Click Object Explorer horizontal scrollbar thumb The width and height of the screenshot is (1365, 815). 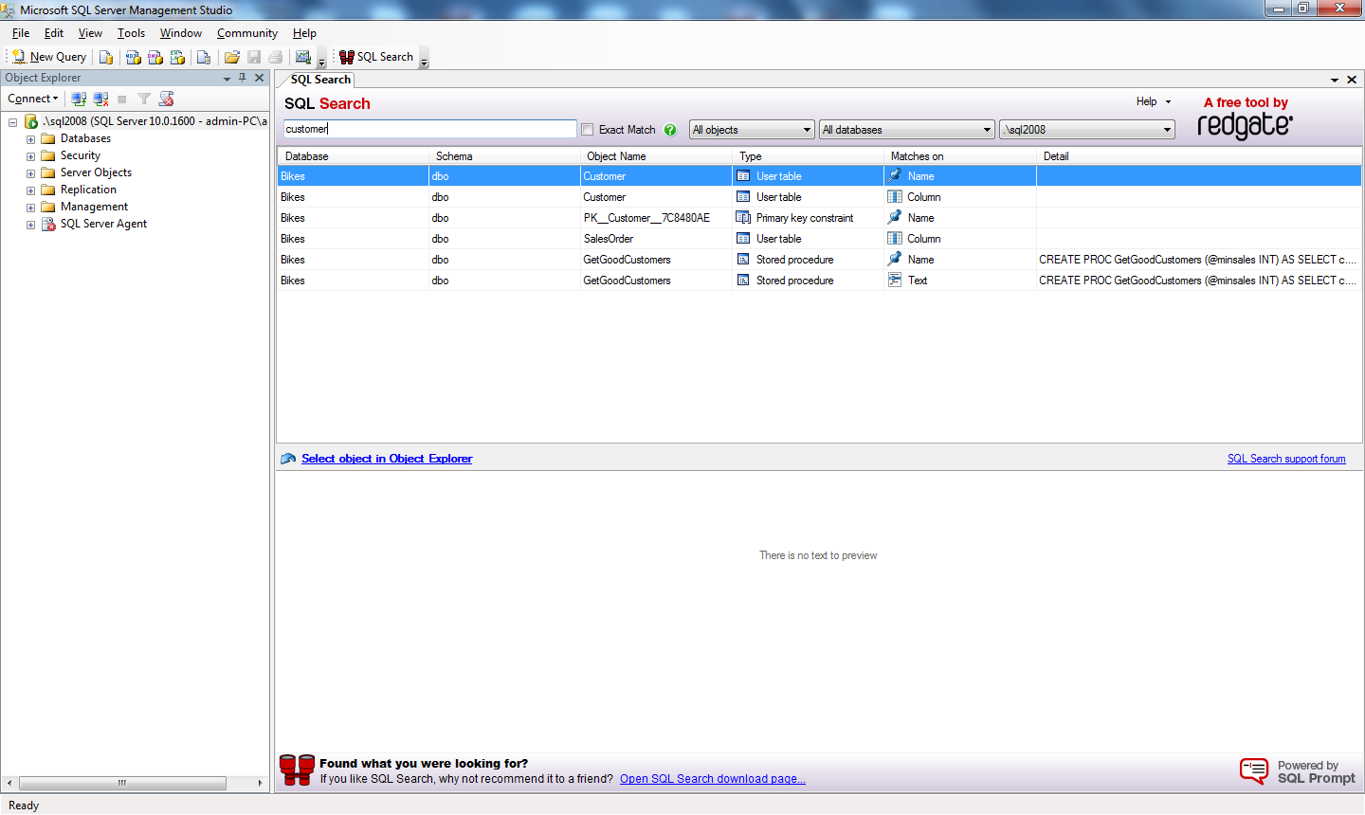point(122,783)
